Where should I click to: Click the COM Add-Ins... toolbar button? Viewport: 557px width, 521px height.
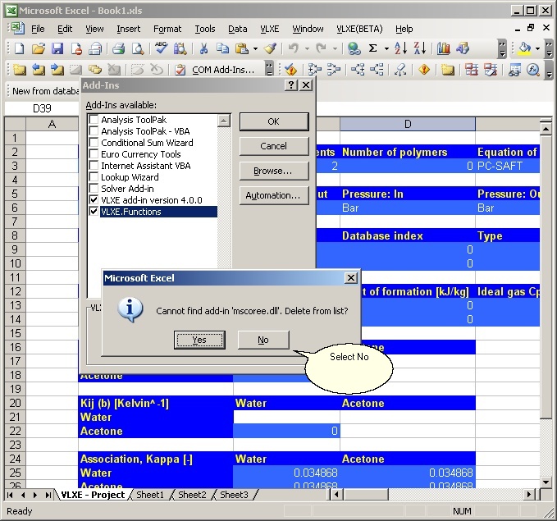click(217, 70)
